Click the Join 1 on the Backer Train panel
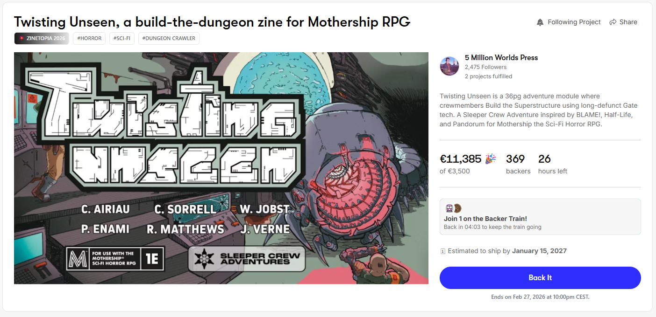This screenshot has height=317, width=656. (540, 217)
